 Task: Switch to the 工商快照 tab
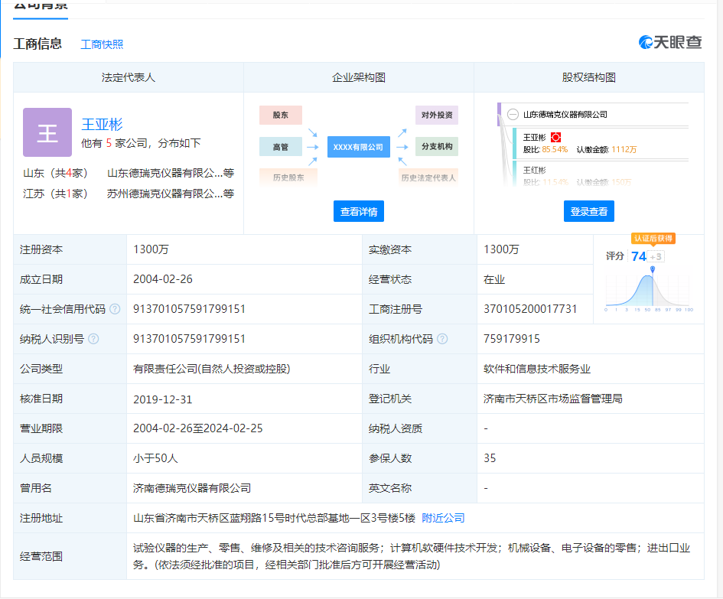click(x=102, y=44)
